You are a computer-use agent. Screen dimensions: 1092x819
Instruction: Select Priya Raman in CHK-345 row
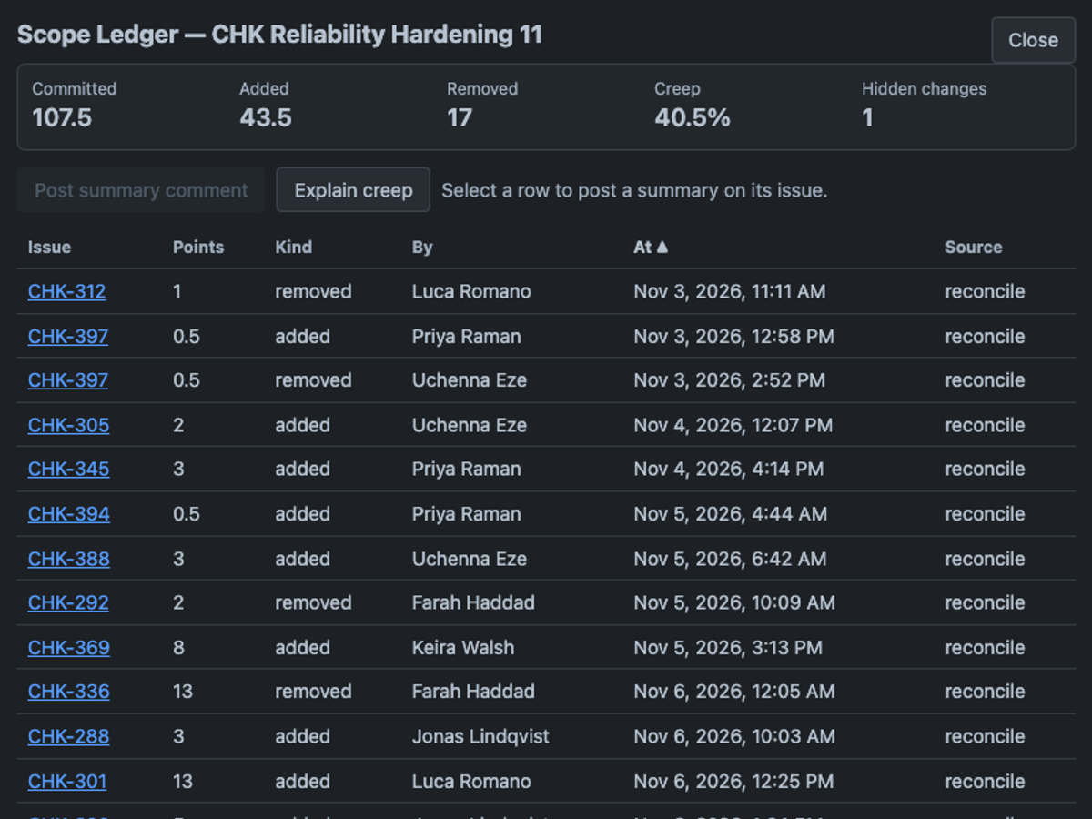[467, 470]
